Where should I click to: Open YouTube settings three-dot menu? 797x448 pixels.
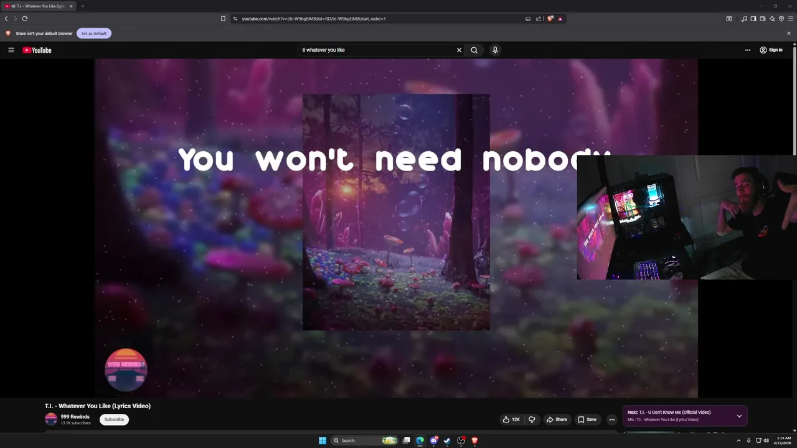[748, 50]
